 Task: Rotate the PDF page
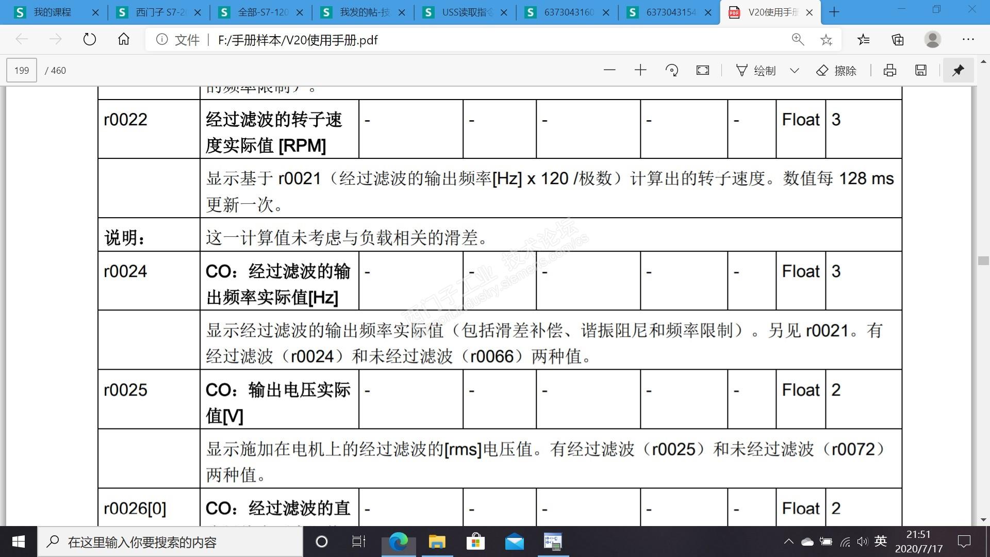[x=671, y=70]
